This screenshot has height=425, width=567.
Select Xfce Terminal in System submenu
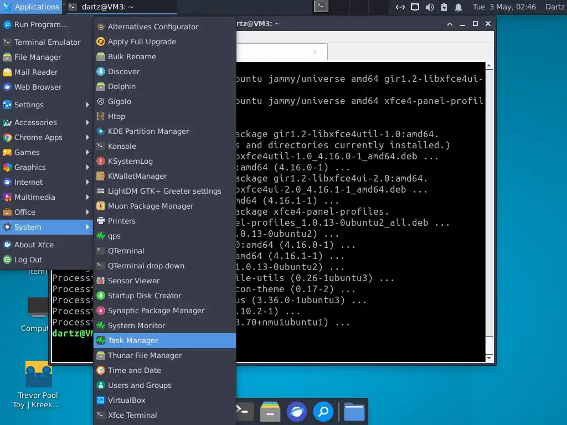164,415
